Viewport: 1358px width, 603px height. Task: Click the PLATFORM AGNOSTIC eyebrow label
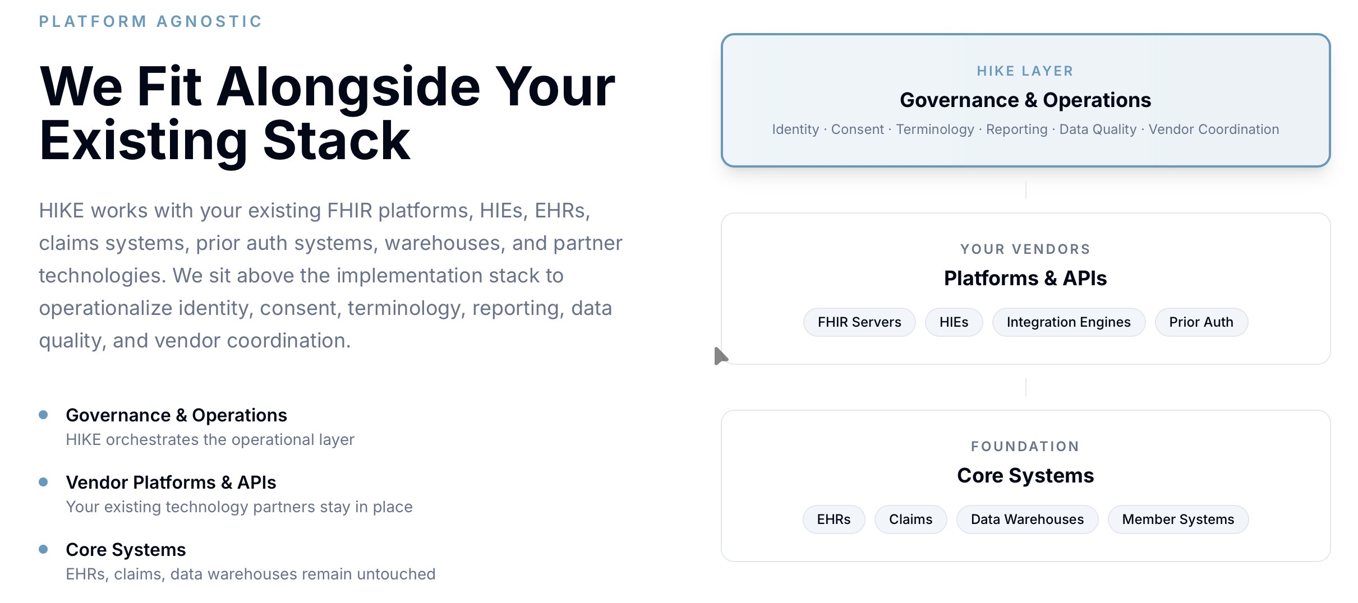(x=150, y=21)
